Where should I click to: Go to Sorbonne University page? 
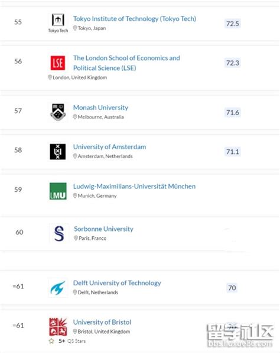click(x=103, y=229)
